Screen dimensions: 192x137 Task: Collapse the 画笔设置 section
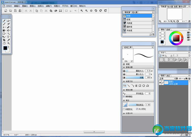click(x=124, y=67)
